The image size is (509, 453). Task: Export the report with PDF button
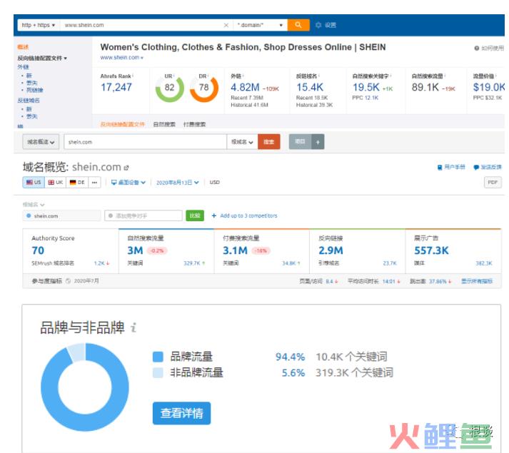[493, 183]
